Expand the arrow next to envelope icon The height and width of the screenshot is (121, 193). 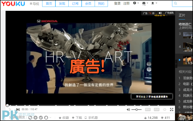click(147, 3)
